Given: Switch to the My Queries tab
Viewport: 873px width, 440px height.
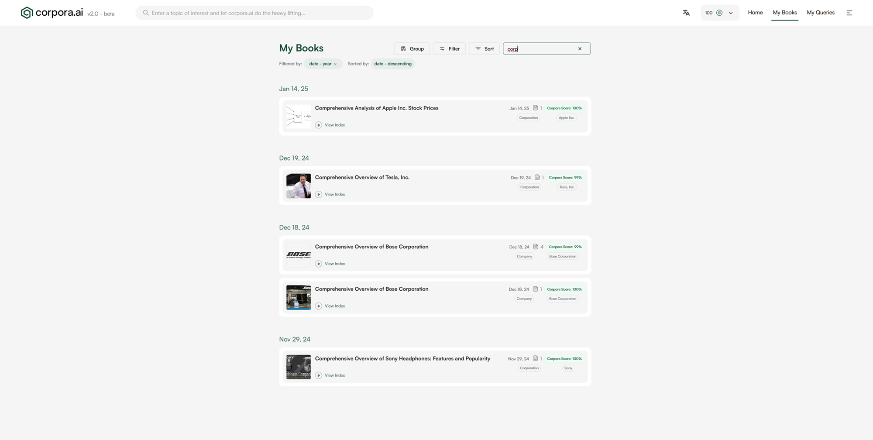Looking at the screenshot, I should (x=820, y=13).
